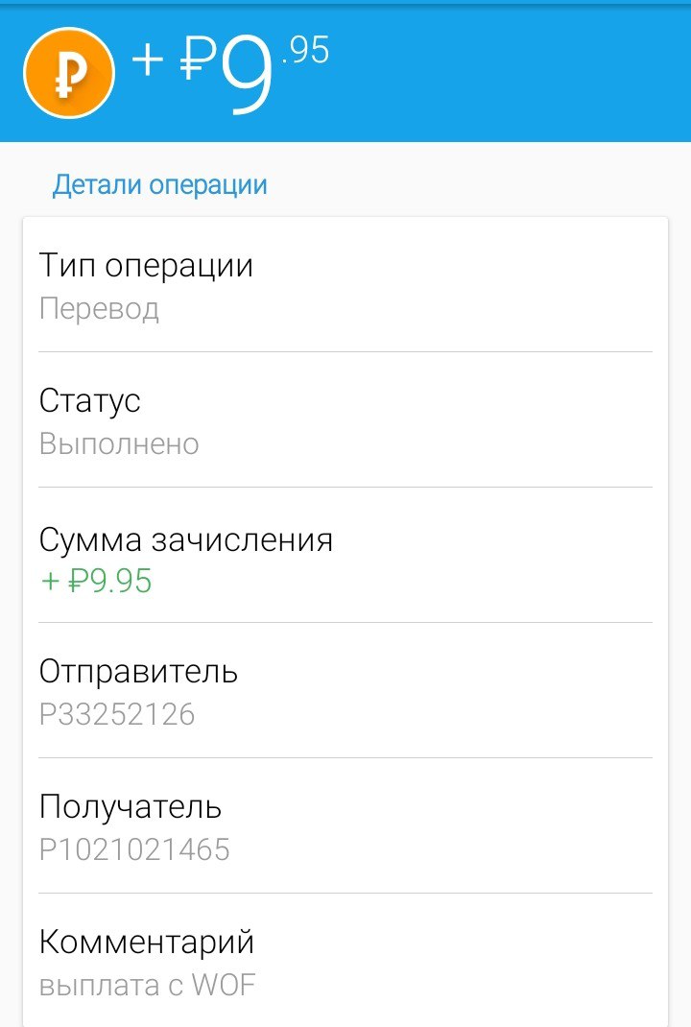Tap the Перевод operation type value

[x=99, y=309]
